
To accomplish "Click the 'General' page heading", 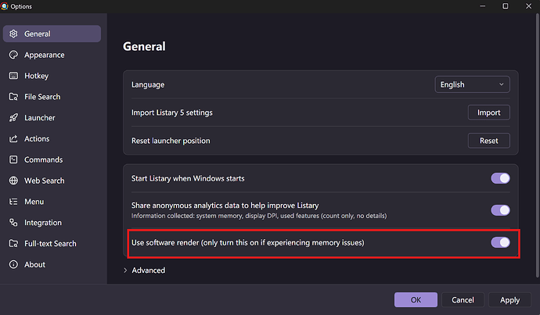I will pyautogui.click(x=144, y=46).
